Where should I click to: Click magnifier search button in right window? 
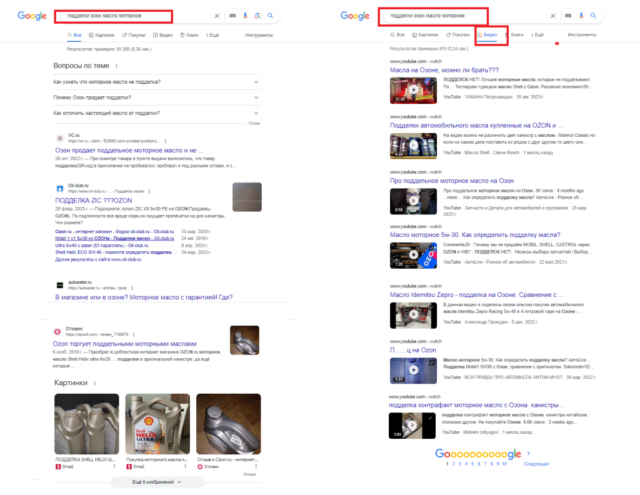[594, 16]
